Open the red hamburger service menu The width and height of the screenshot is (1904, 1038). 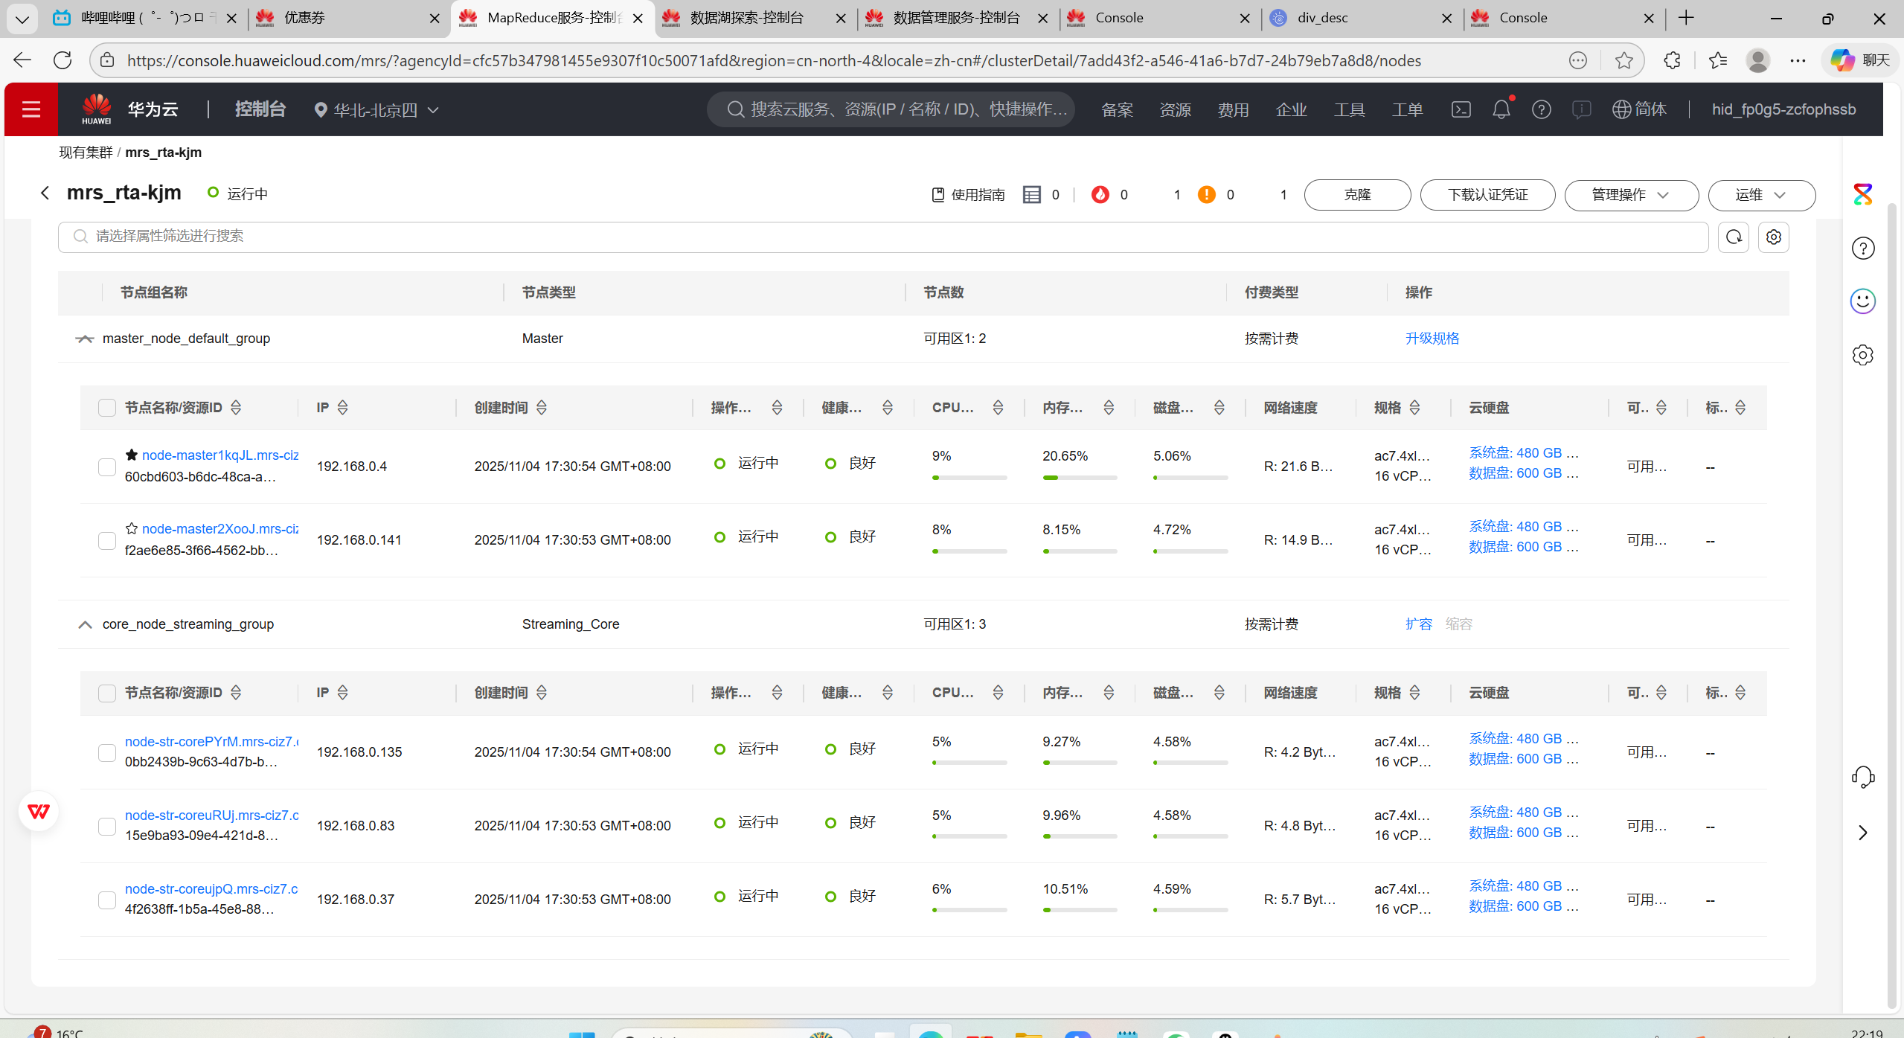click(31, 109)
